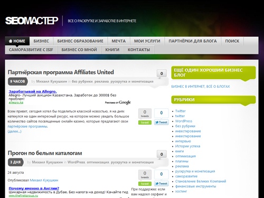Open МОИ УСЛУГИ in the navigation

click(x=147, y=41)
